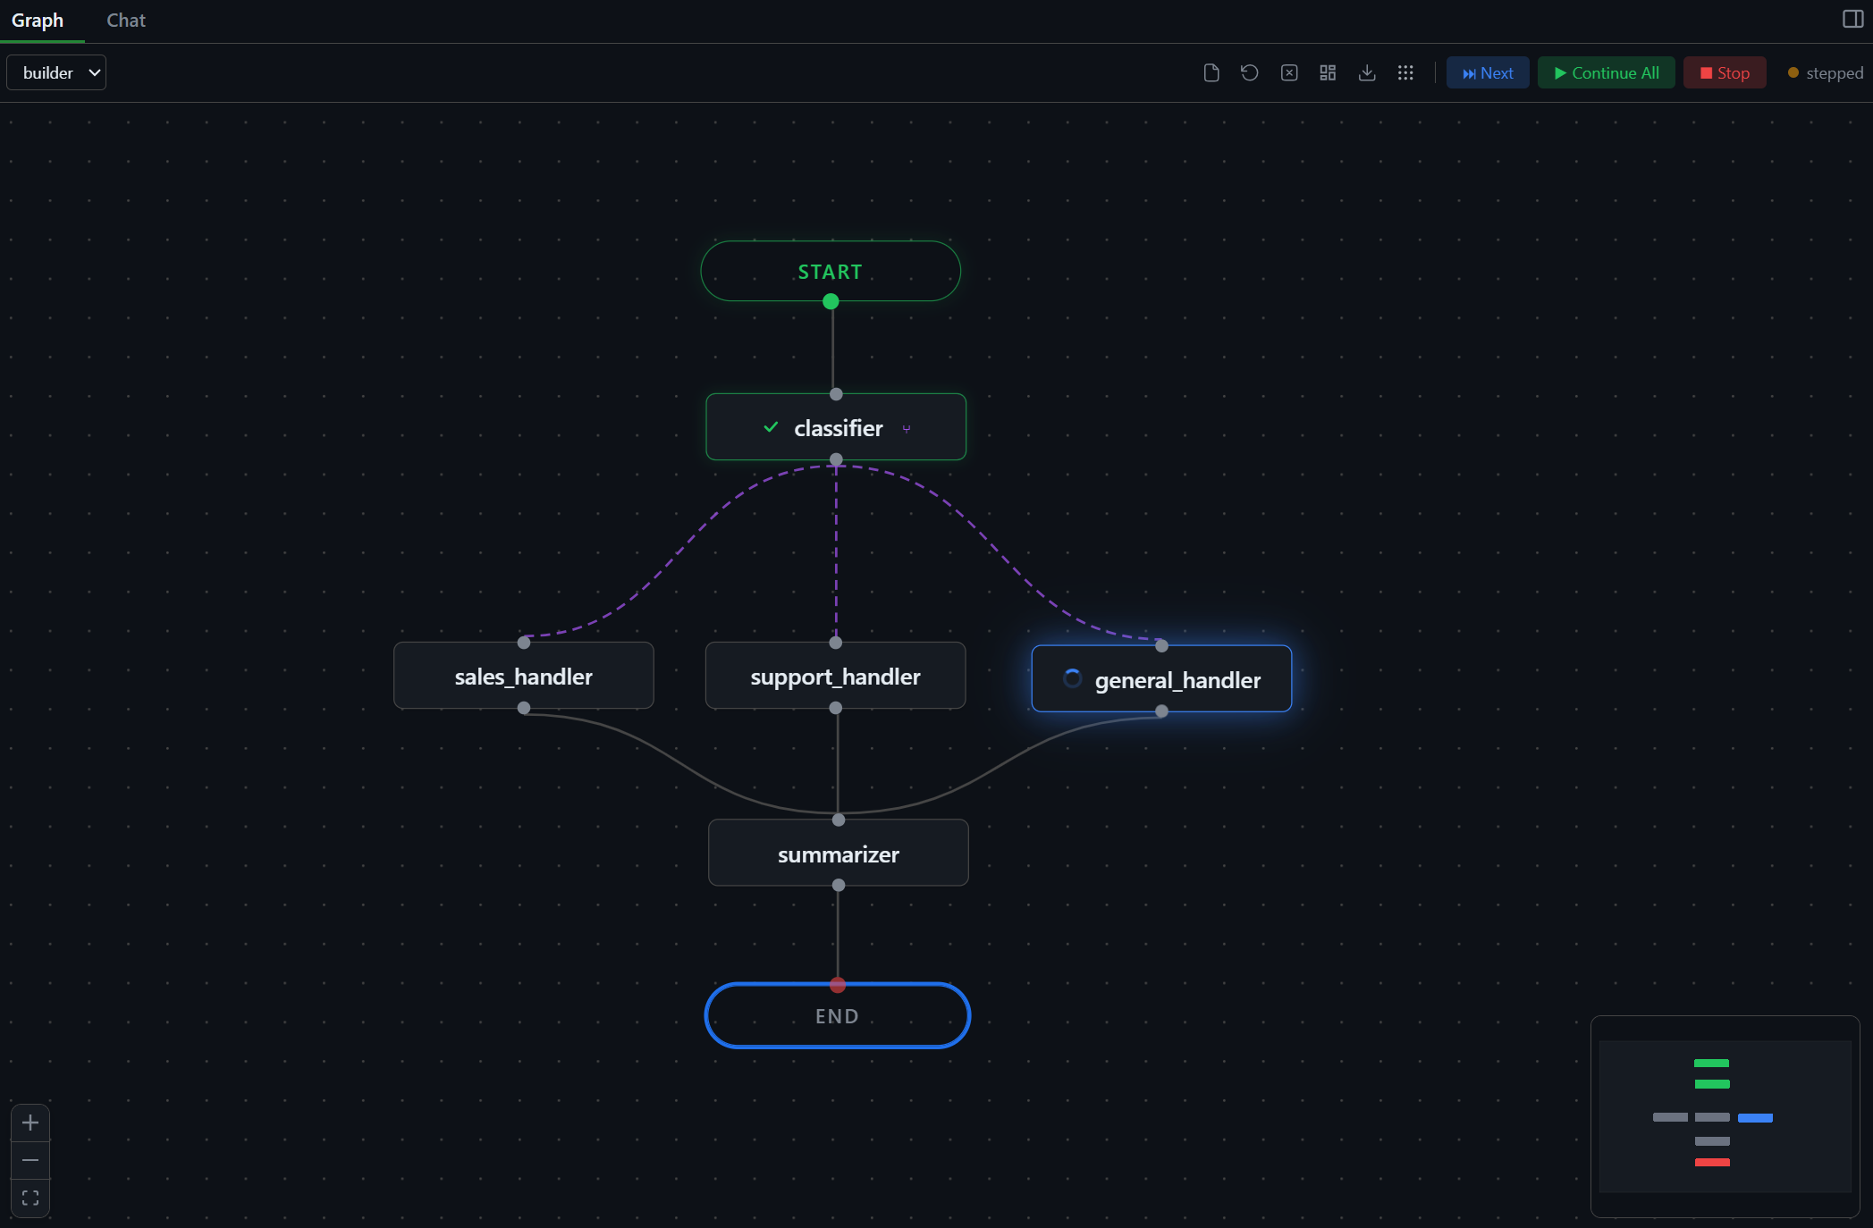This screenshot has height=1228, width=1873.
Task: Reset the graph execution
Action: 1249,72
